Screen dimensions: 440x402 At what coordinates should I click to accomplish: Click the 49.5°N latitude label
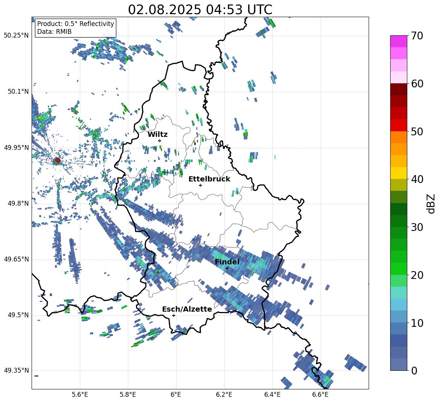click(x=18, y=315)
